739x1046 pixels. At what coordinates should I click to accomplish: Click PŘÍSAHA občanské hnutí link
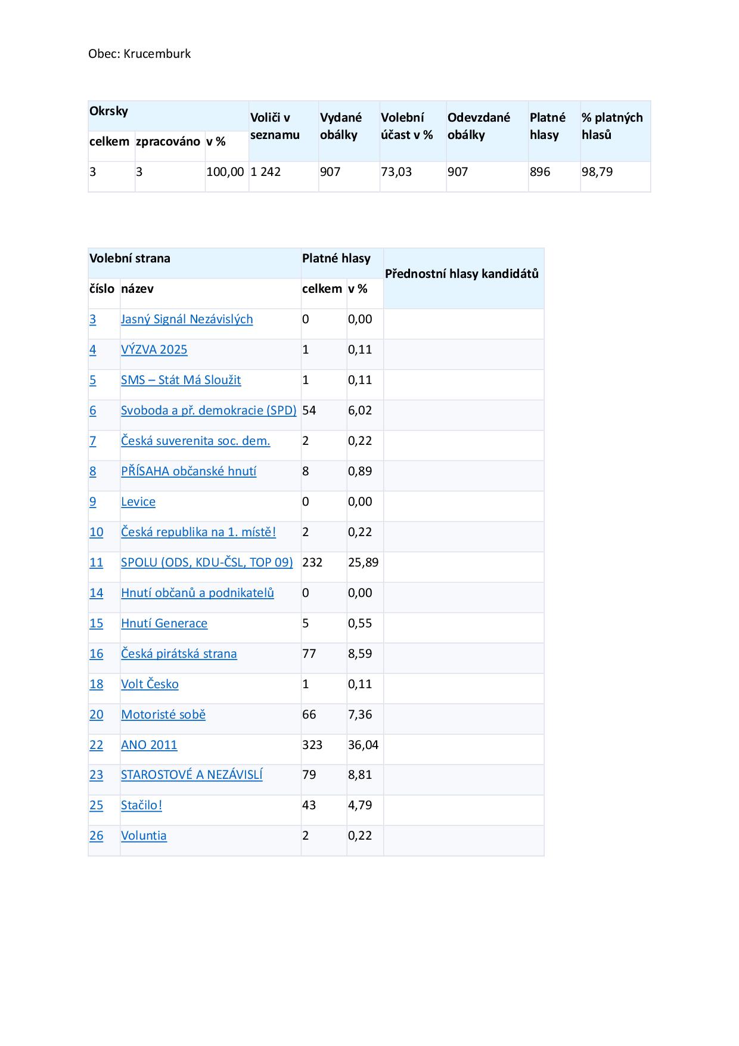(188, 471)
